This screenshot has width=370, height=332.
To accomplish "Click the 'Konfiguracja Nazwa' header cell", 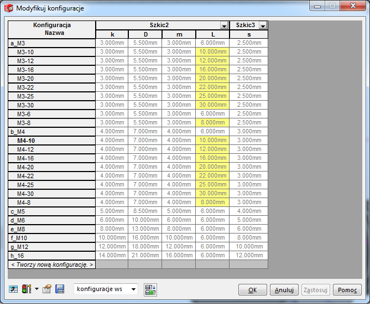I will click(51, 29).
